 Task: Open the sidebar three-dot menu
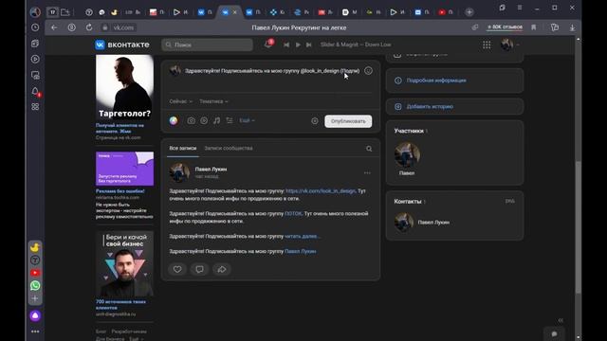coord(35,332)
